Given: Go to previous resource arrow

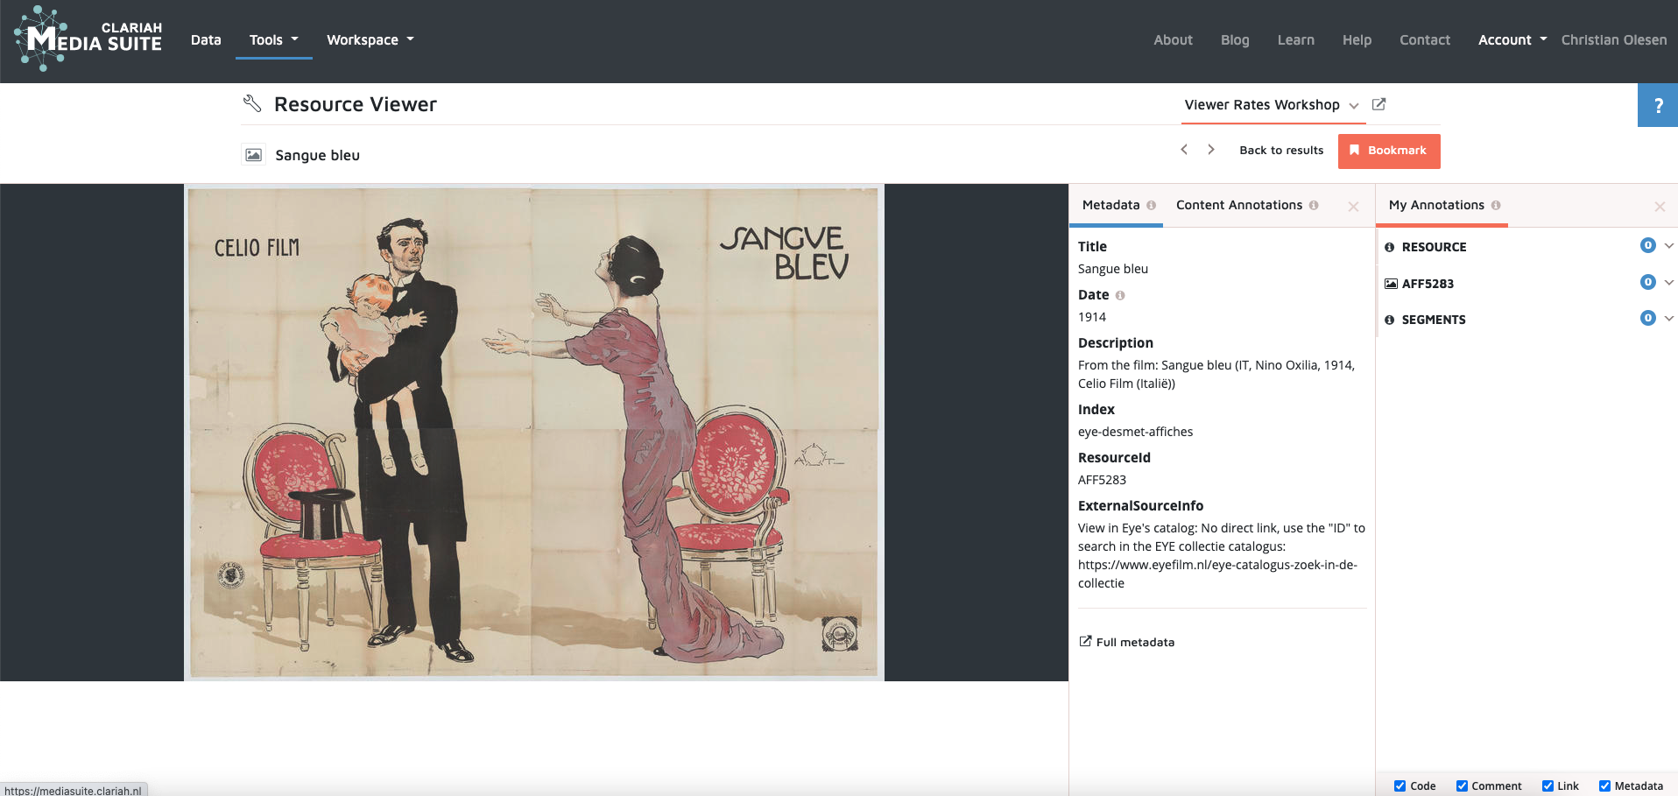Looking at the screenshot, I should (1184, 150).
